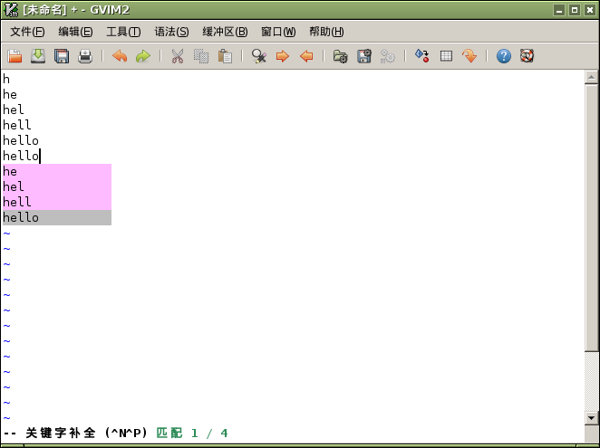Click the second line 'he' in buffer
This screenshot has height=448, width=600.
10,94
